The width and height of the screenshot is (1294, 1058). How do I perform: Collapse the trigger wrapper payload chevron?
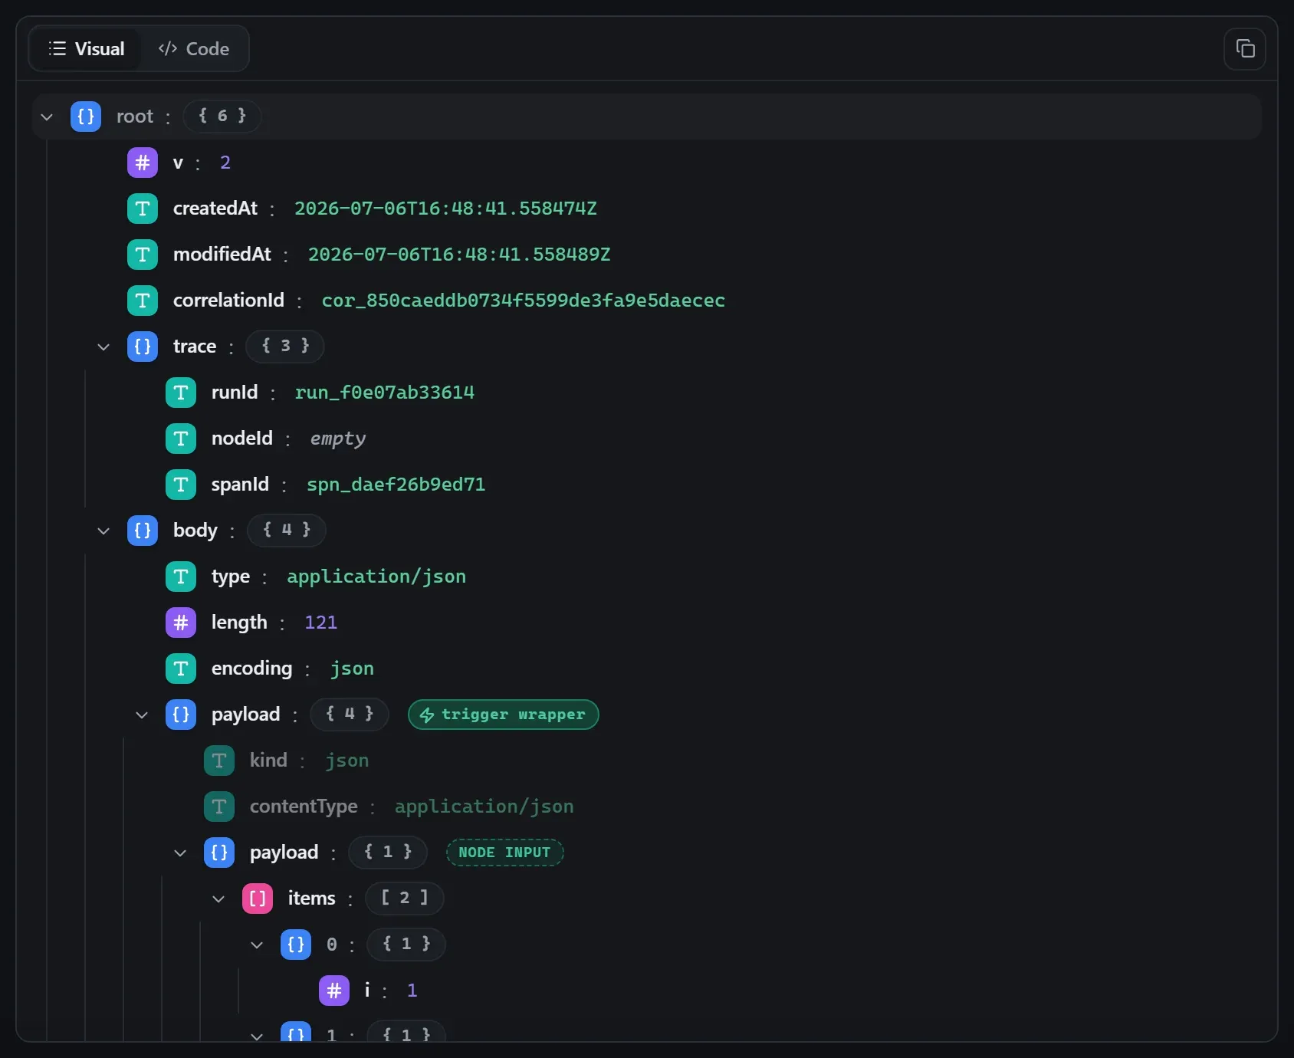pyautogui.click(x=142, y=715)
